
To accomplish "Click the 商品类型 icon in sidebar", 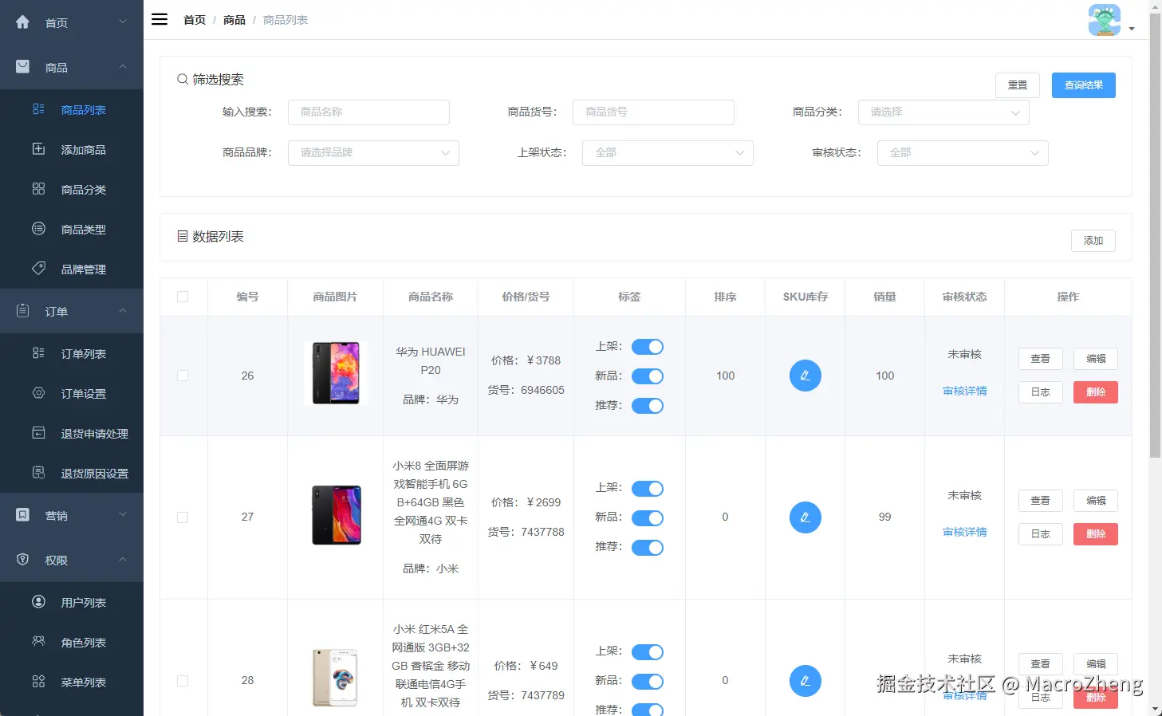I will 38,229.
